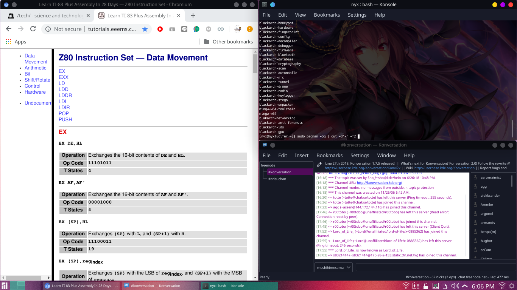Open the mushihimesama nickname dropdown
Screen dimensions: 517x290
click(333, 267)
